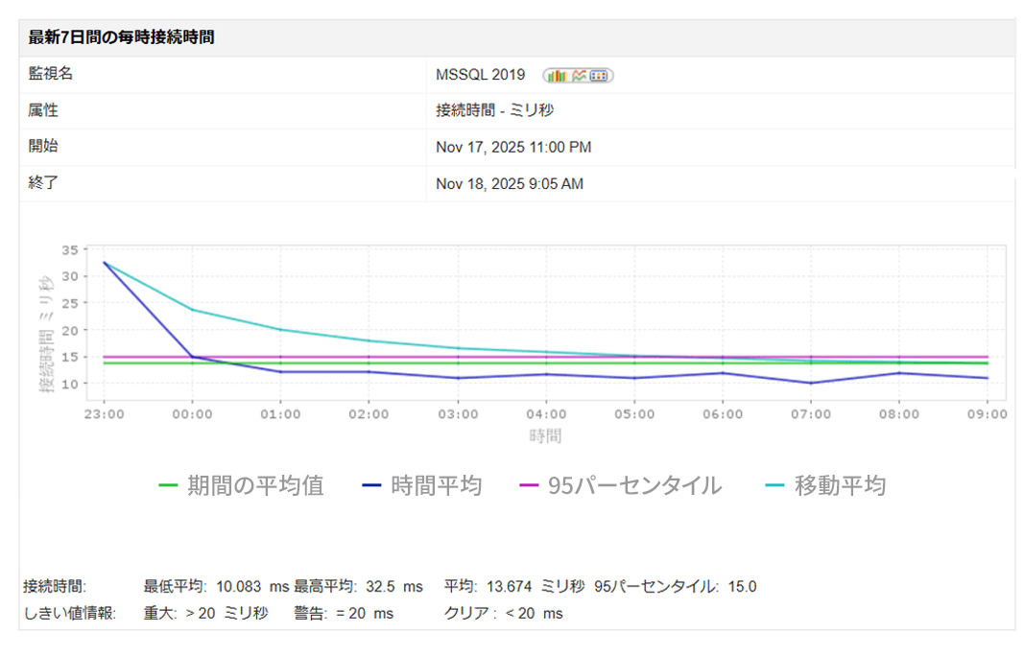Click the 平均 13.674 ミリ秒 value

tap(514, 586)
